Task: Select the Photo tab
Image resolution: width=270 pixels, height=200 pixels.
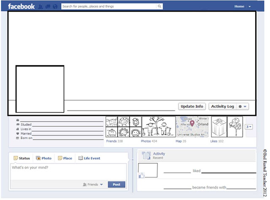Action: click(44, 158)
